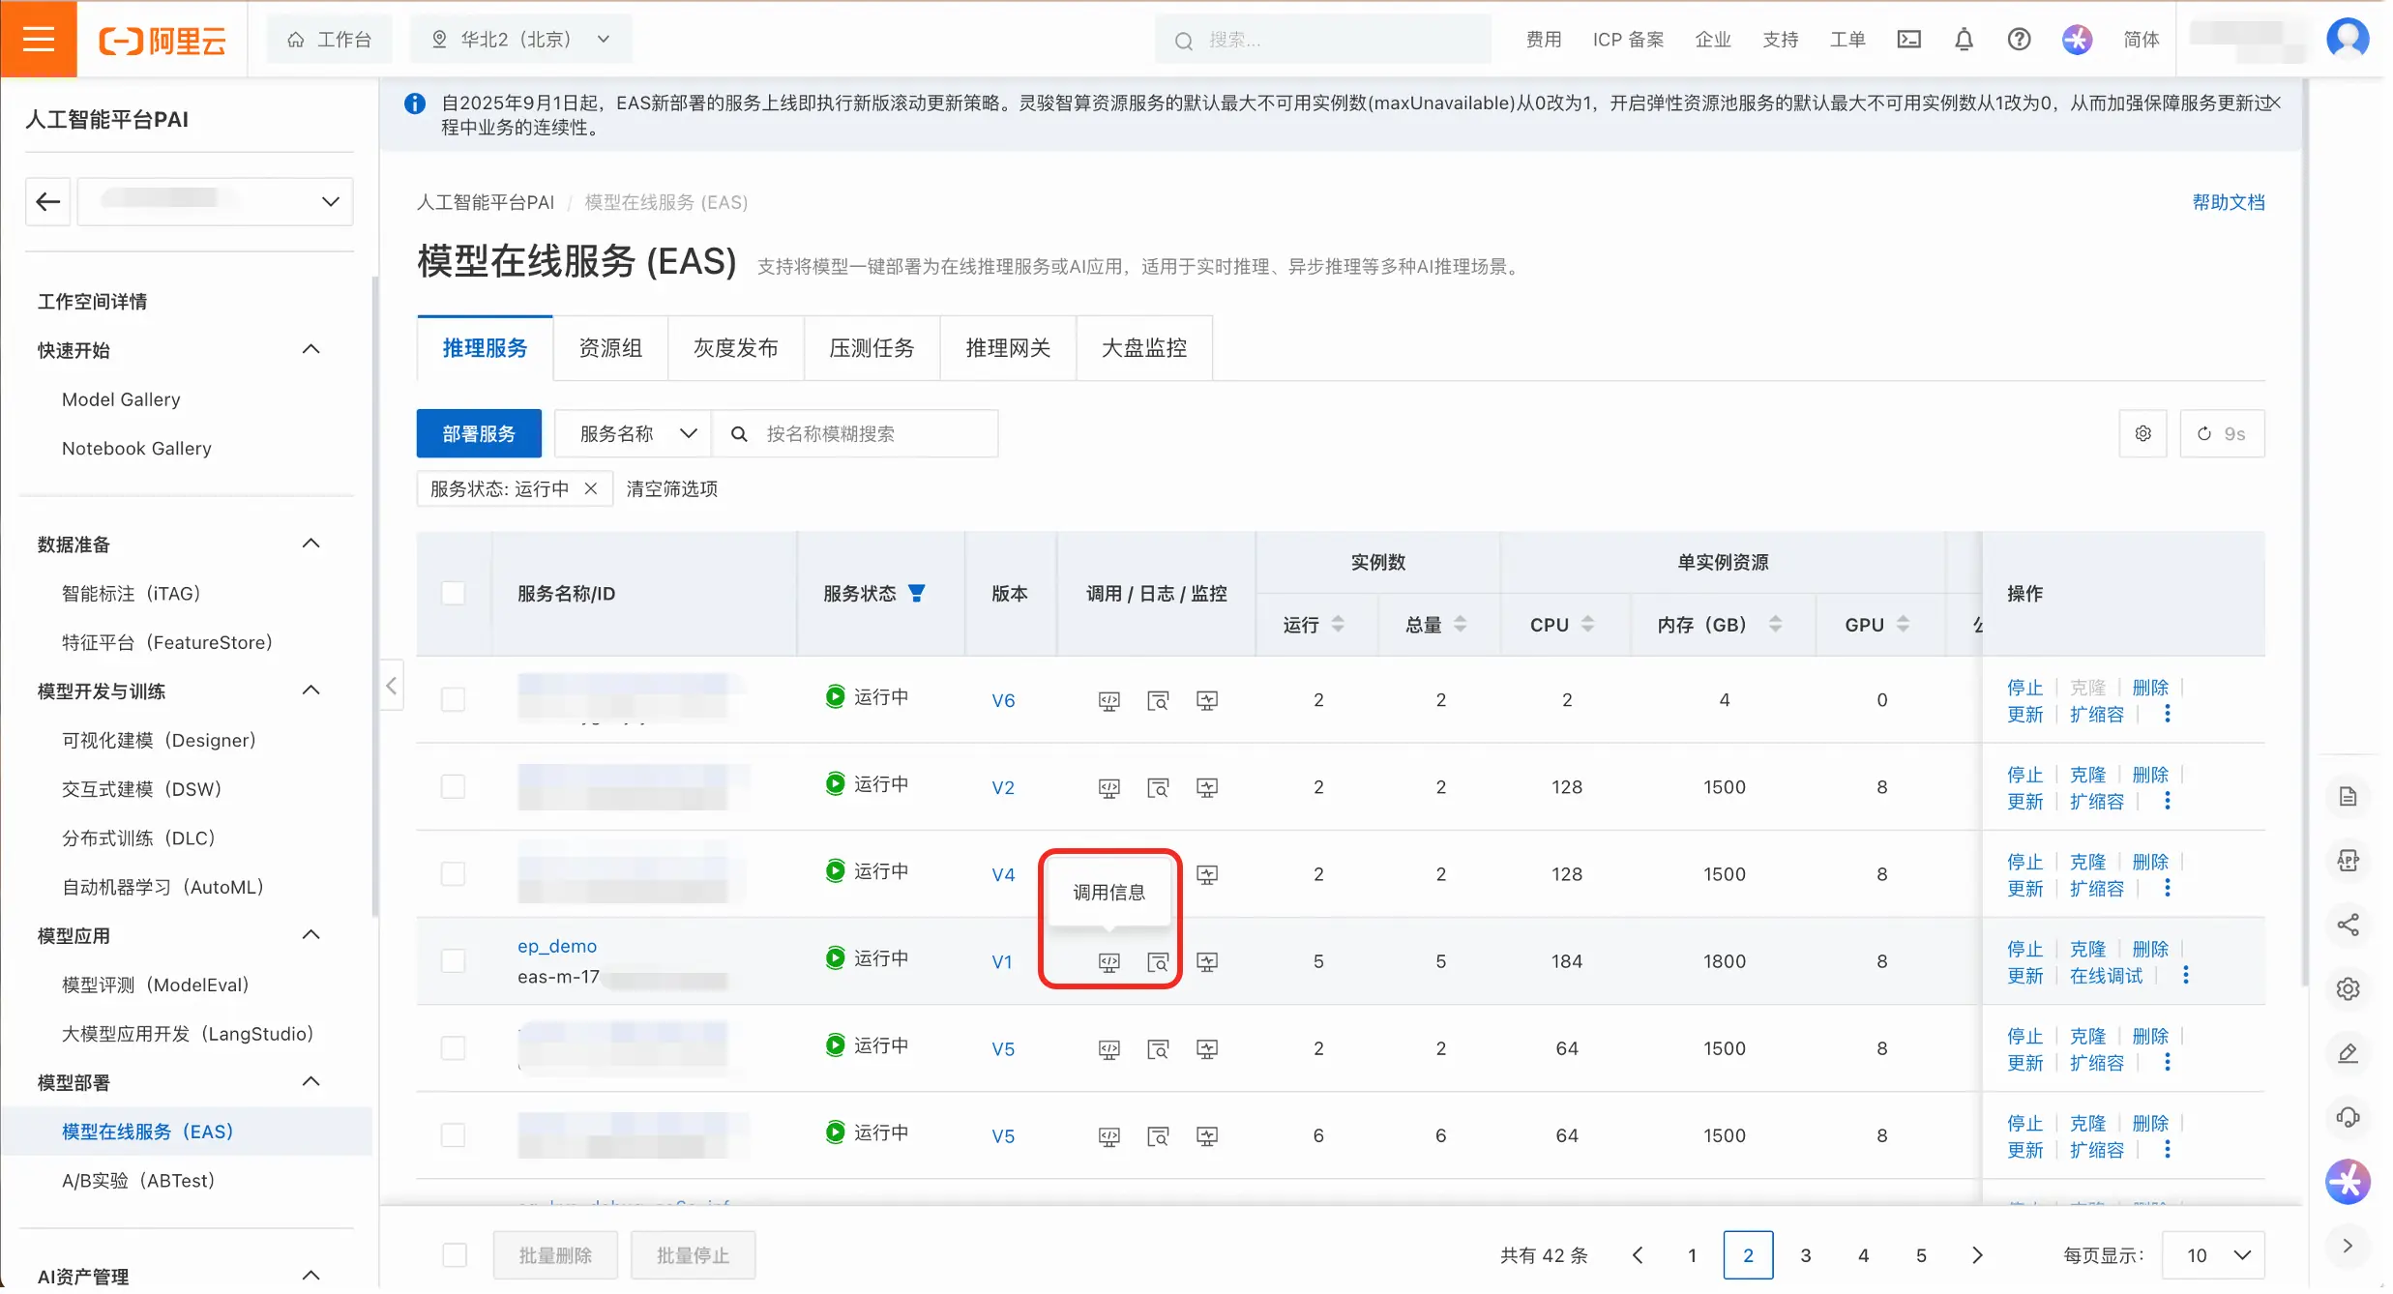Open Model Gallery in sidebar
This screenshot has width=2393, height=1294.
tap(122, 400)
